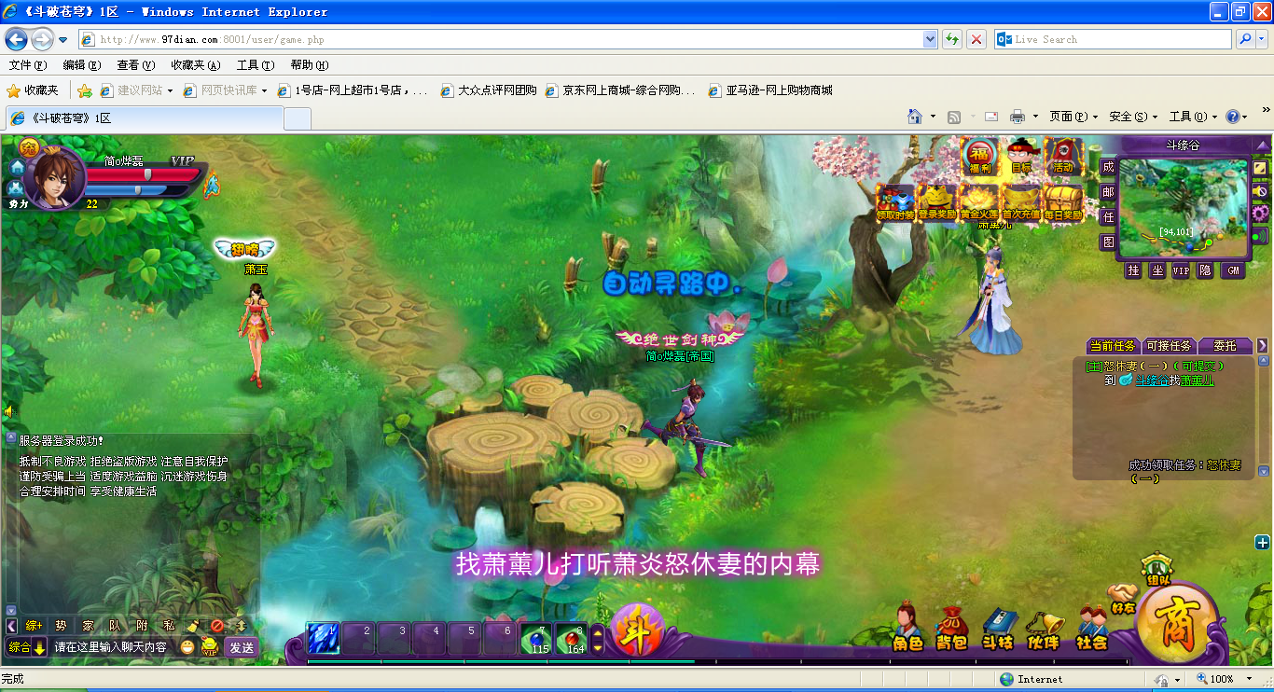Open the 伙伴 companion bell icon
The image size is (1274, 692).
1044,630
